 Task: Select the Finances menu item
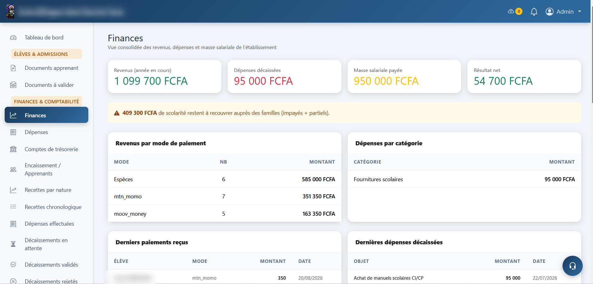tap(46, 115)
